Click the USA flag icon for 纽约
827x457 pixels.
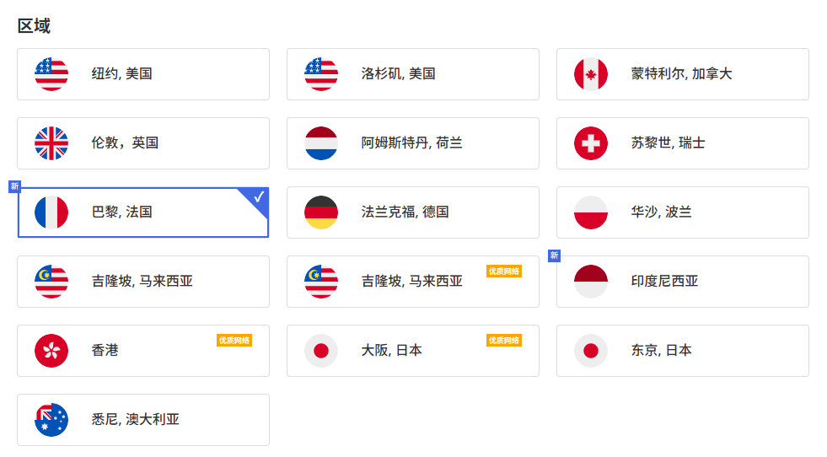click(51, 74)
